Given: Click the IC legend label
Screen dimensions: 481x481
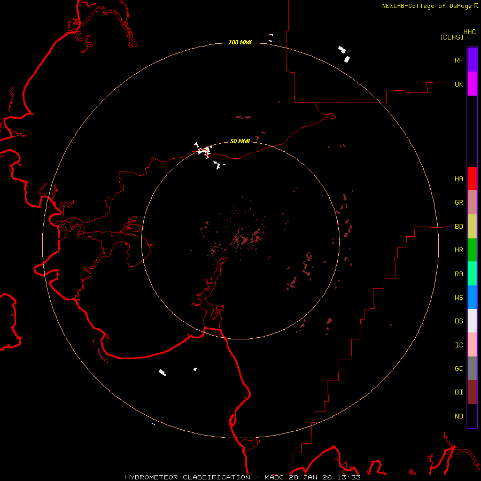Looking at the screenshot, I should click(459, 345).
